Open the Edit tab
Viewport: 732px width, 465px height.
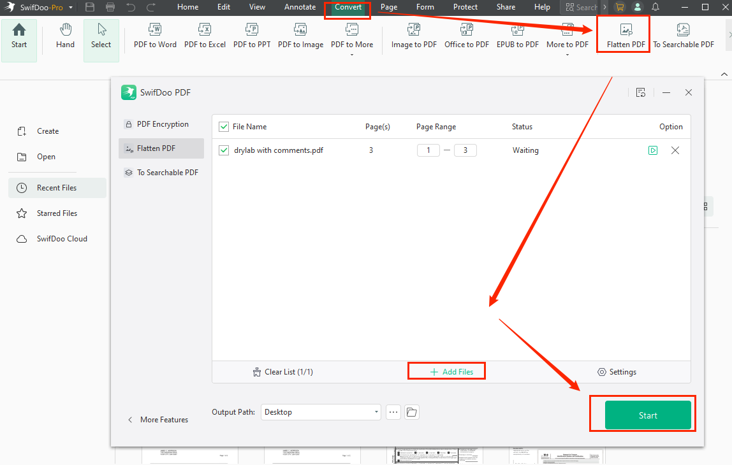tap(224, 7)
